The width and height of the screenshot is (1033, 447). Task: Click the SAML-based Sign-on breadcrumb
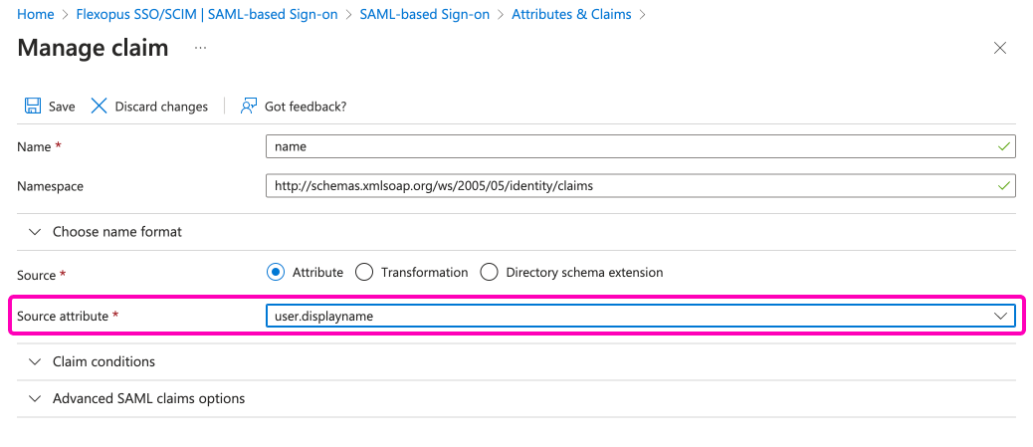[x=424, y=14]
